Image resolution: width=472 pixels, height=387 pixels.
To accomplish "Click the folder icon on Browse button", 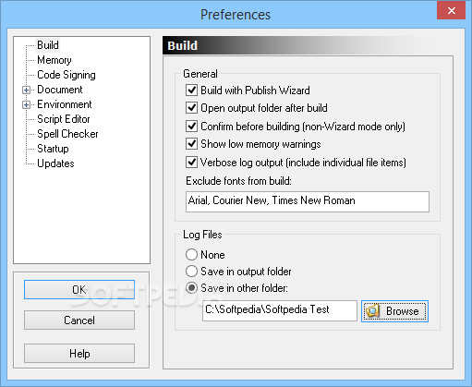I will click(x=372, y=311).
